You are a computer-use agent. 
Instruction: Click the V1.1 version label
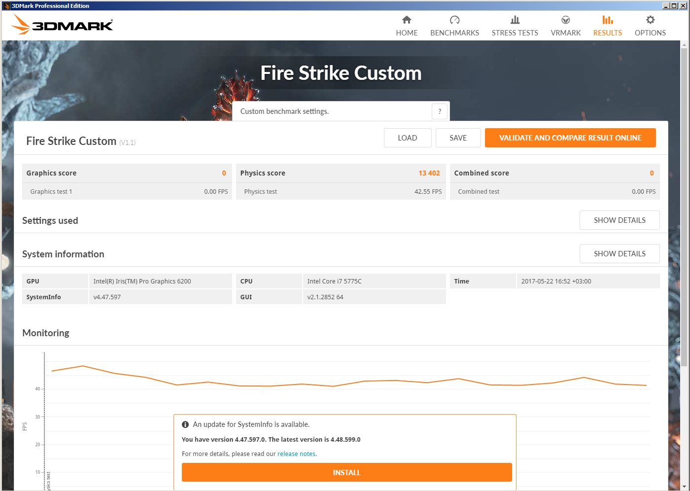pos(127,142)
